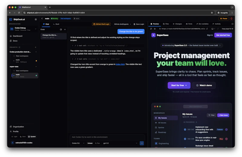Click the Watch demo button
Viewport: 242px width, 157px height.
tap(204, 85)
